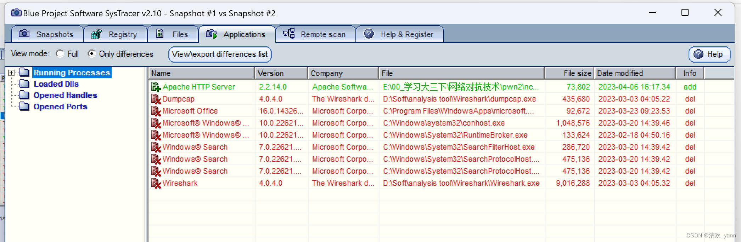The height and width of the screenshot is (242, 741).
Task: Click the Remote scan network icon
Action: (289, 34)
